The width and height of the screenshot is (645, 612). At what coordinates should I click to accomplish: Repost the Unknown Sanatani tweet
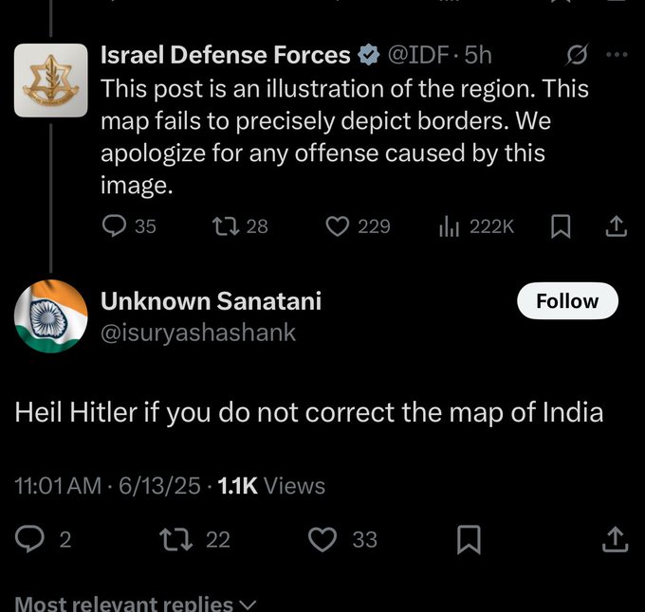pos(194,539)
